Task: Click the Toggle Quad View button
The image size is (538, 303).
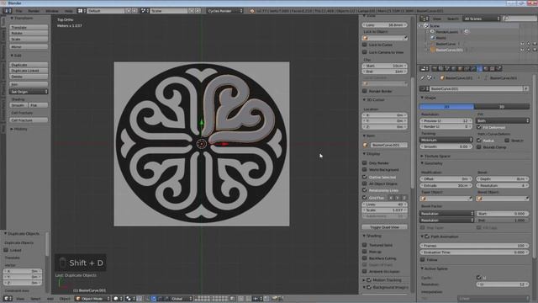Action: (x=385, y=227)
